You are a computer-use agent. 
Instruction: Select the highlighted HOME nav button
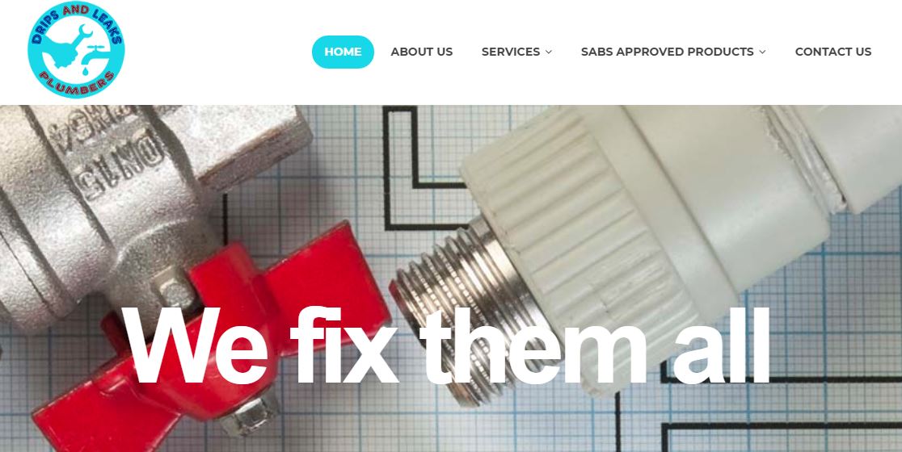point(343,52)
